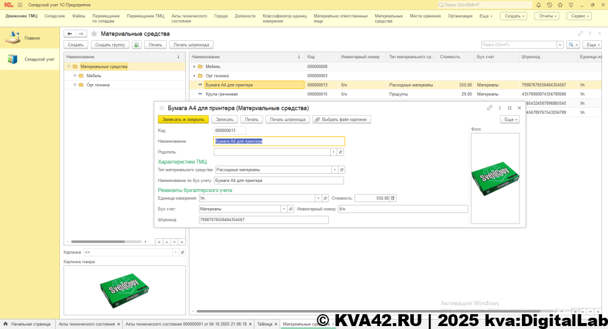Viewport: 608px width, 329px height.
Task: Click open-form icon next to Бух счет field
Action: 291,209
